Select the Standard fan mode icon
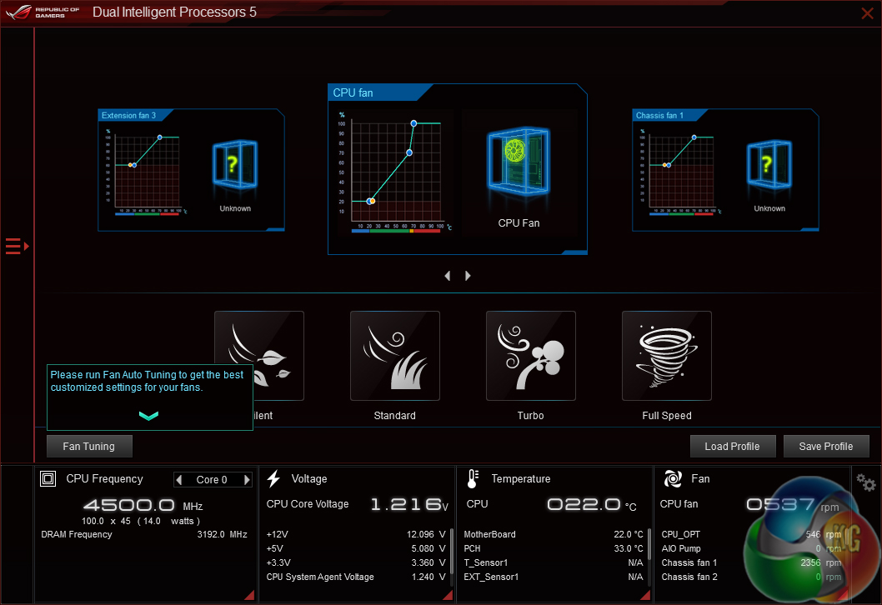The width and height of the screenshot is (882, 605). click(394, 356)
